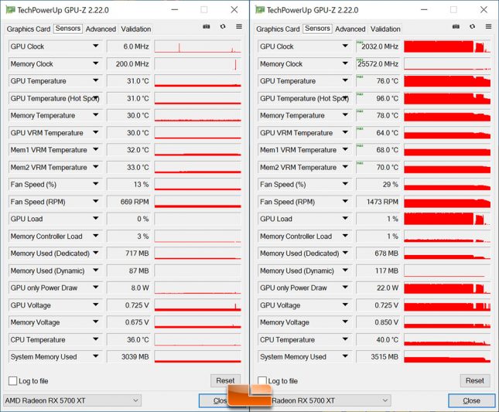
Task: Select Sensors tab in right window
Action: click(x=317, y=29)
